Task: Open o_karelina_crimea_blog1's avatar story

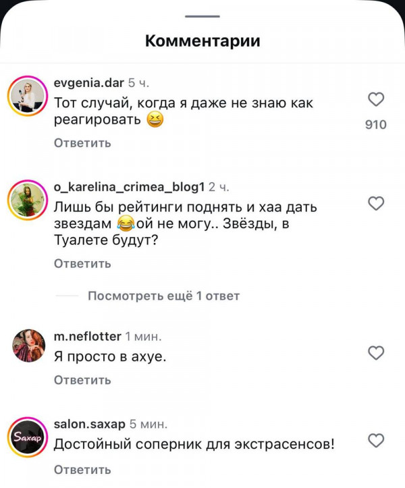Action: tap(28, 200)
